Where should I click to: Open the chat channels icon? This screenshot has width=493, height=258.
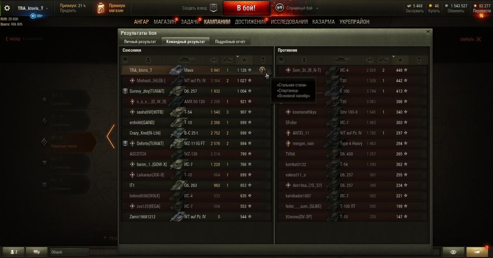[37, 252]
